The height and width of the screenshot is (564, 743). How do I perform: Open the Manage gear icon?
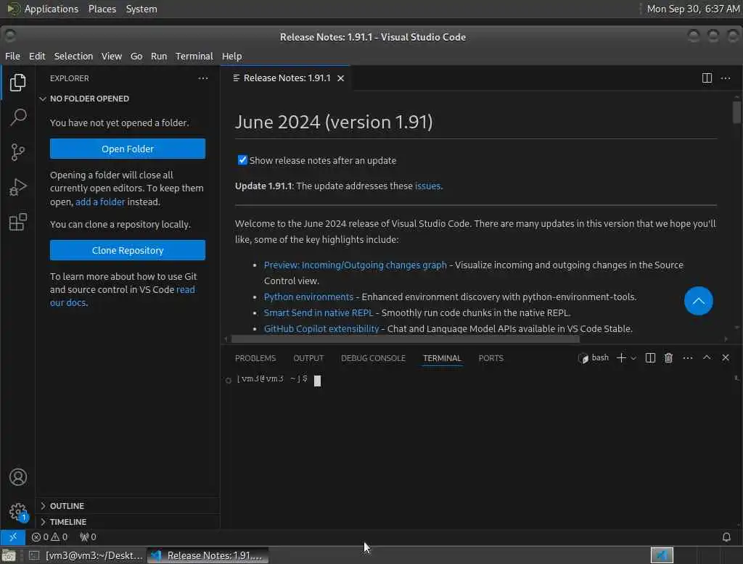[x=17, y=511]
